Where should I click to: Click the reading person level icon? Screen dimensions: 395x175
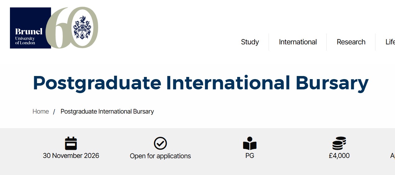pyautogui.click(x=250, y=143)
